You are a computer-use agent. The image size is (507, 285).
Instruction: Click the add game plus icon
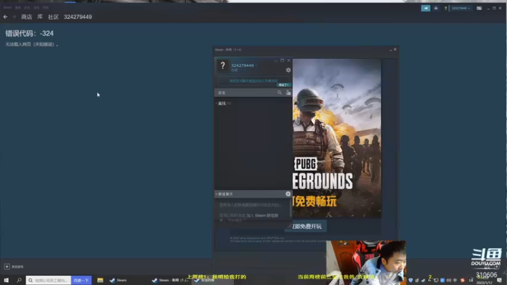[7, 267]
